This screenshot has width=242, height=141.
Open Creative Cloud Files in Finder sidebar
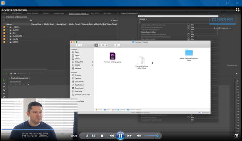81,95
